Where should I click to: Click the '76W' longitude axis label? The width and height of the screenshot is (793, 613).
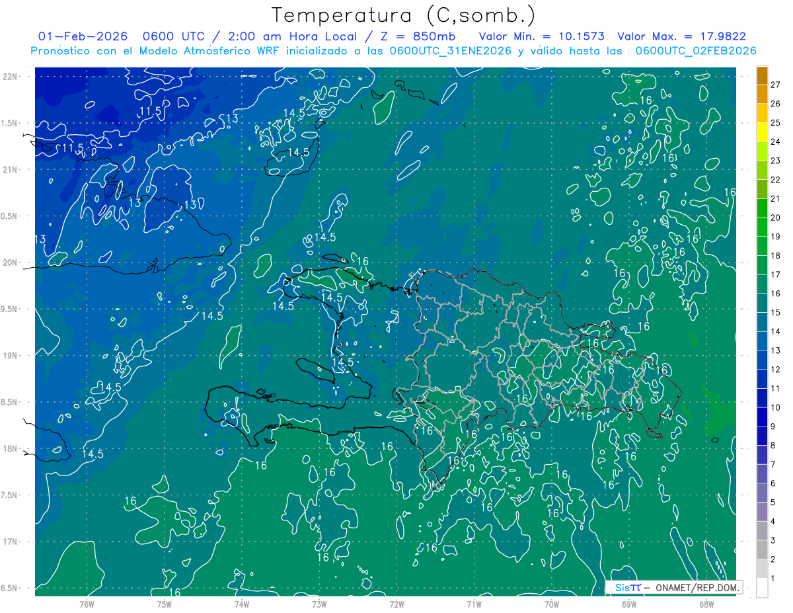(x=87, y=604)
